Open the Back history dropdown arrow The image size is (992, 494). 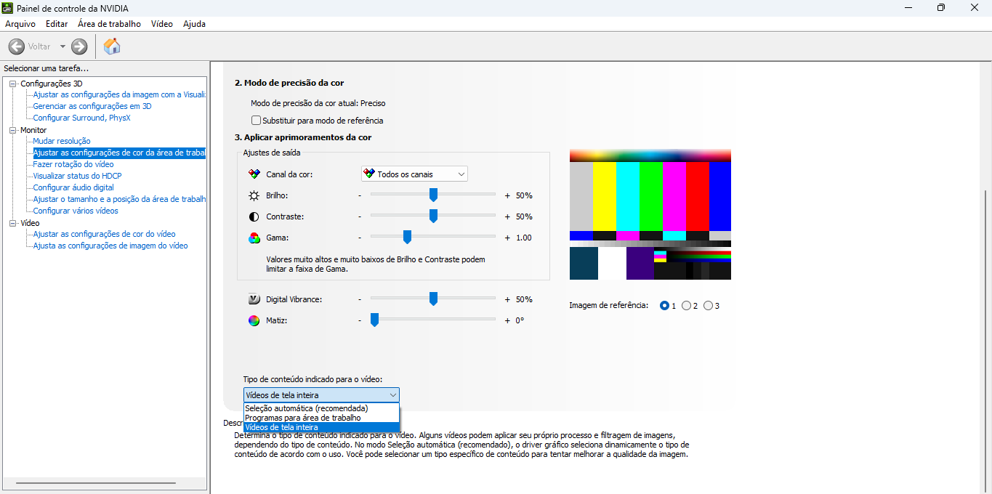62,46
